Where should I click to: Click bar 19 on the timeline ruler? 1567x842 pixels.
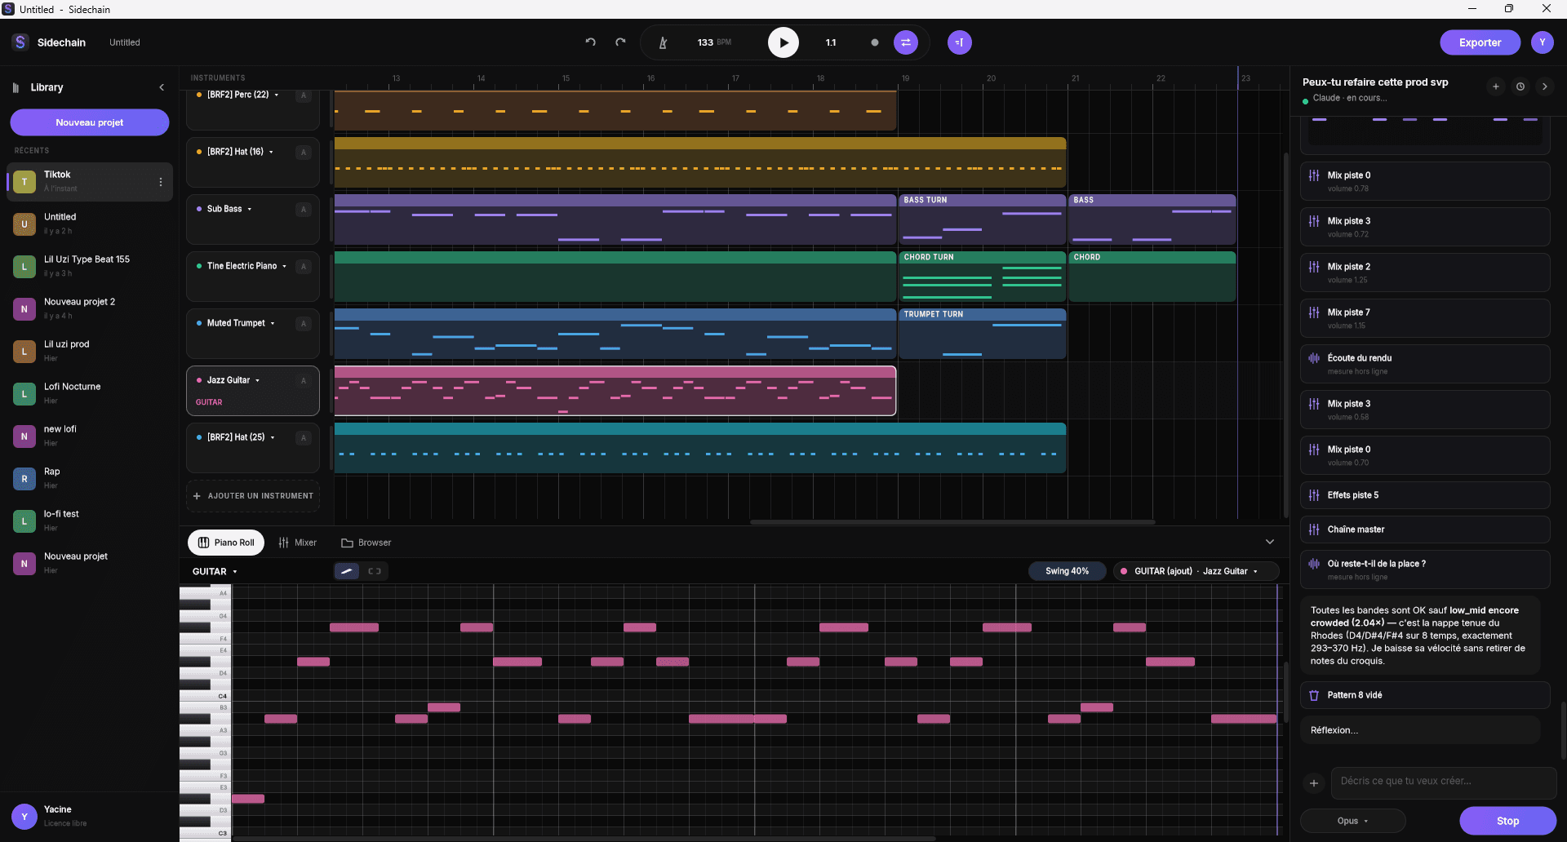(905, 78)
